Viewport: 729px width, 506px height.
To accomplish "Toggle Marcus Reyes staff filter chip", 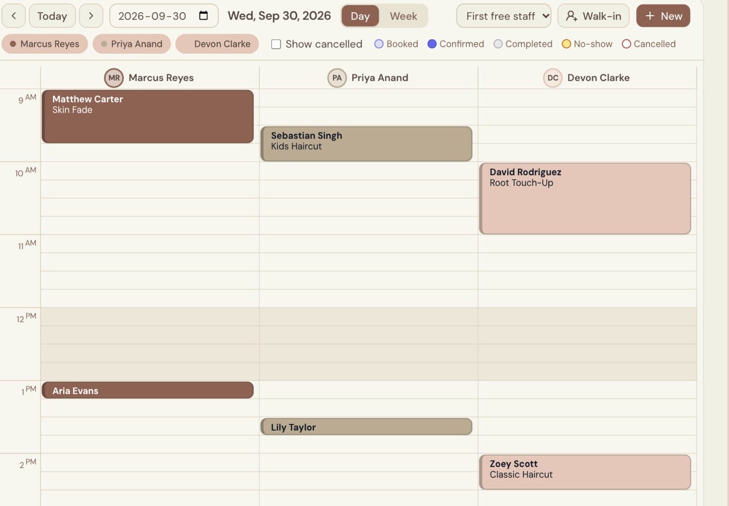I will click(45, 44).
